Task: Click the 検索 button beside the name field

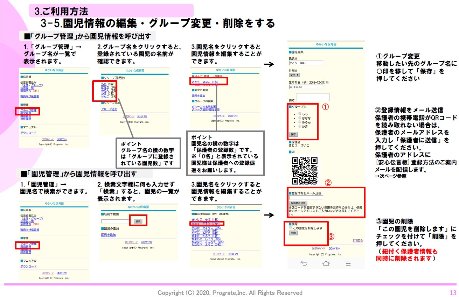Action: pyautogui.click(x=138, y=221)
